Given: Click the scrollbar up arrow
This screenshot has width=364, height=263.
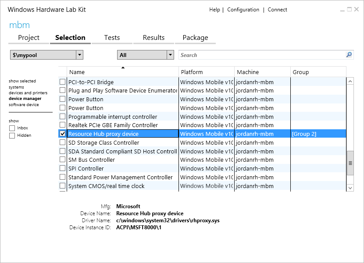Looking at the screenshot, I should coord(350,81).
